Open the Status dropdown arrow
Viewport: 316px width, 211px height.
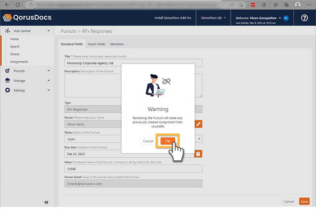tap(199, 139)
